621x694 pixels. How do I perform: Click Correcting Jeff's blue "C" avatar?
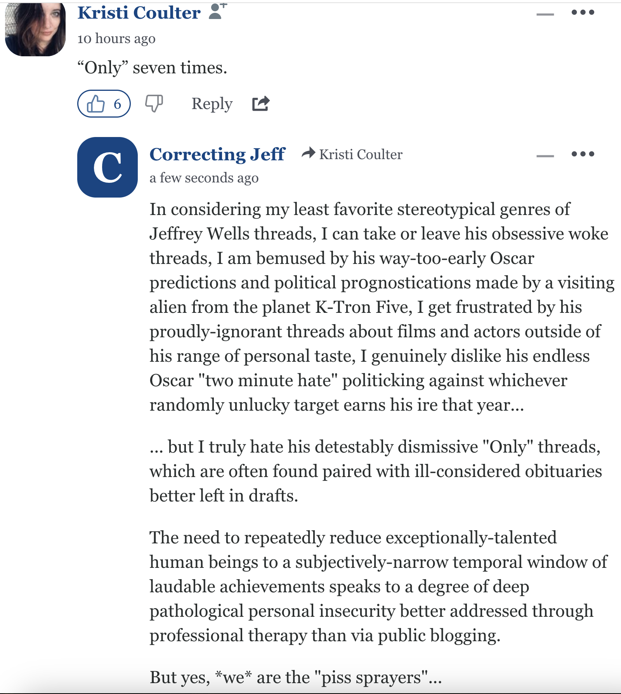108,167
